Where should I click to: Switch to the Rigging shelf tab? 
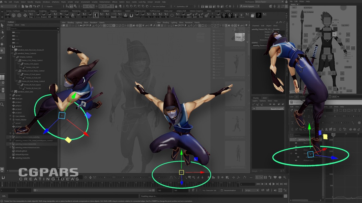click(x=53, y=11)
